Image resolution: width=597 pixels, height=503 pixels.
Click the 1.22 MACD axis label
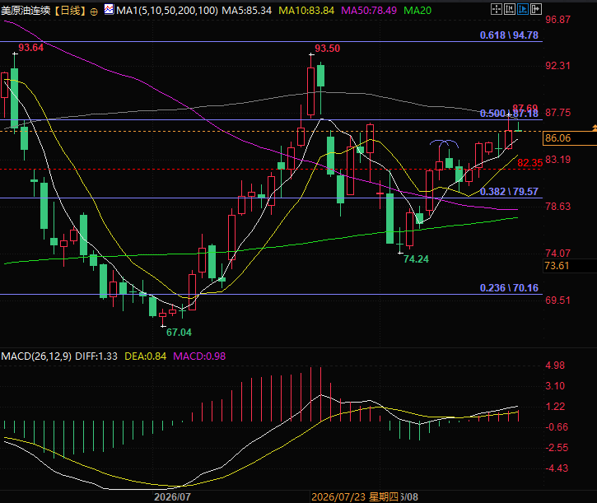point(555,407)
